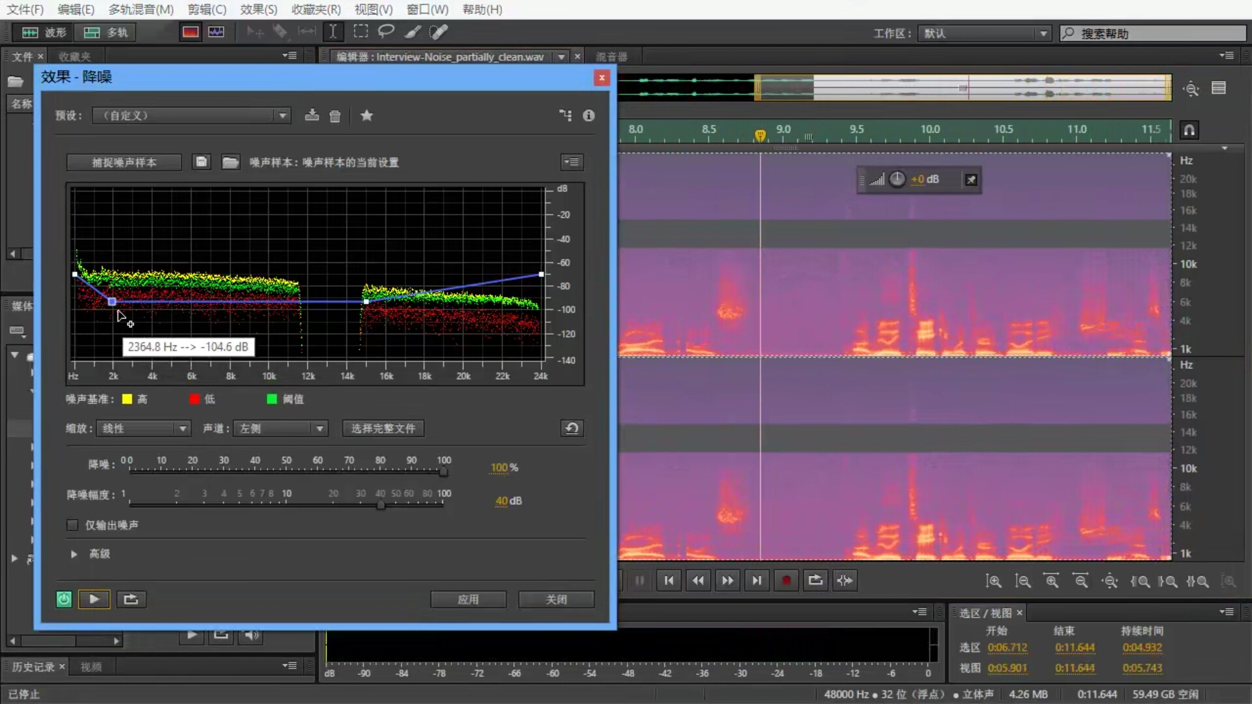Toggle loop playback in transport

tap(815, 580)
